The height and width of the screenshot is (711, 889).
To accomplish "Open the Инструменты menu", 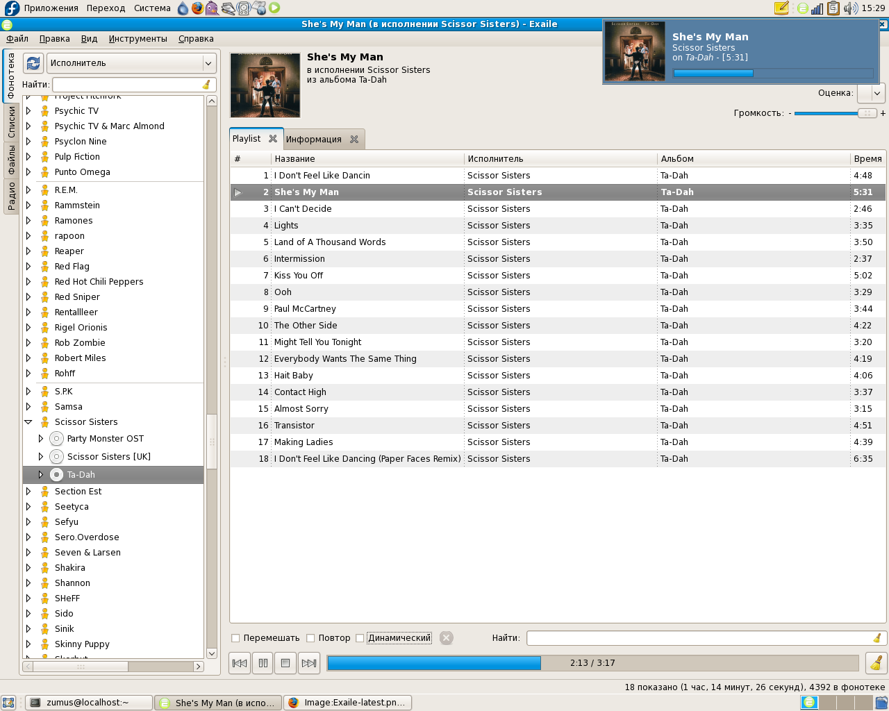I will [x=138, y=39].
